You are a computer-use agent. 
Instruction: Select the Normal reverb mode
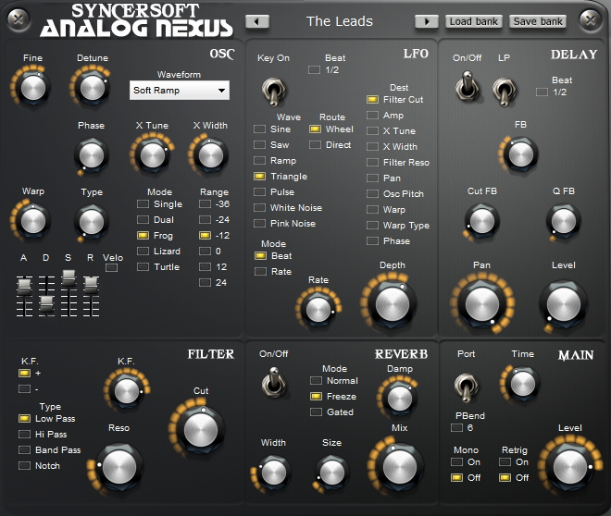pos(316,381)
